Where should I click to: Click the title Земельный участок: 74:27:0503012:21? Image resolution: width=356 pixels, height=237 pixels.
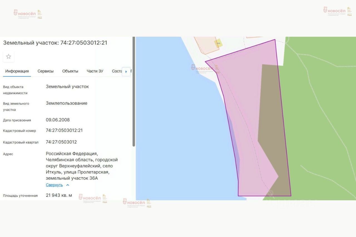pyautogui.click(x=55, y=43)
